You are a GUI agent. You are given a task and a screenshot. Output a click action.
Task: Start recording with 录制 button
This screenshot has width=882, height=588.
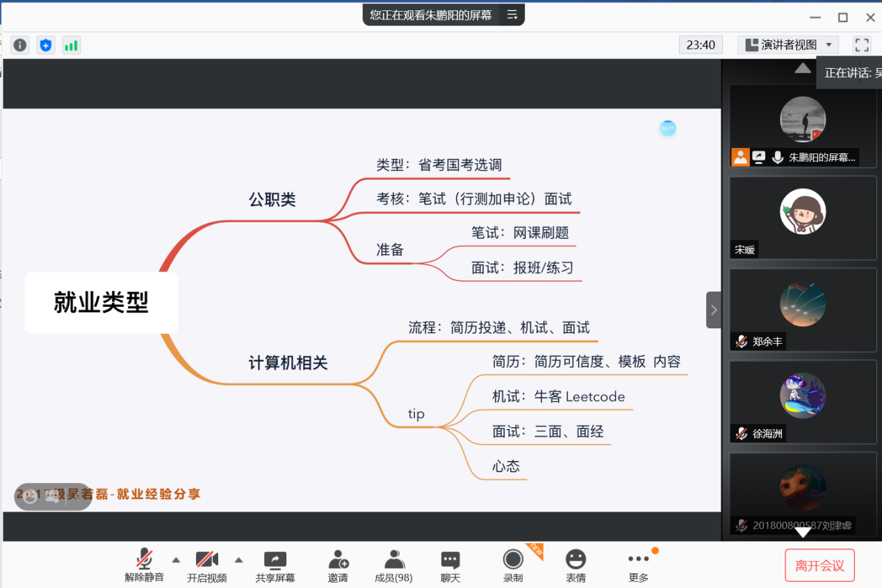point(513,565)
